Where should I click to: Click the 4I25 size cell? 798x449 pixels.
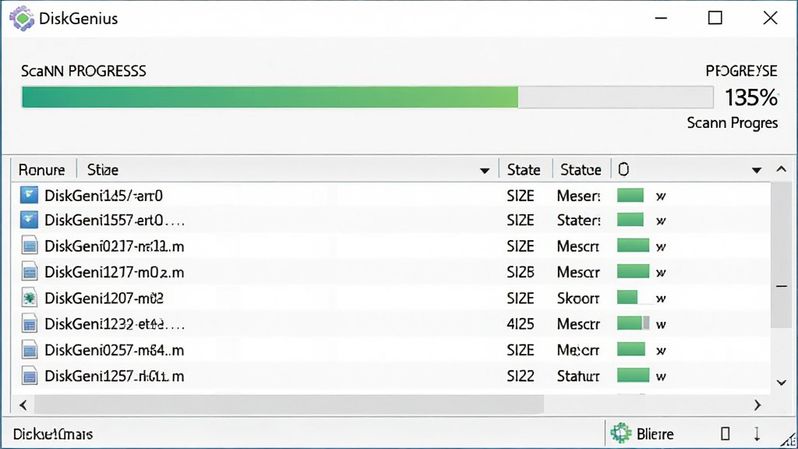pos(520,323)
